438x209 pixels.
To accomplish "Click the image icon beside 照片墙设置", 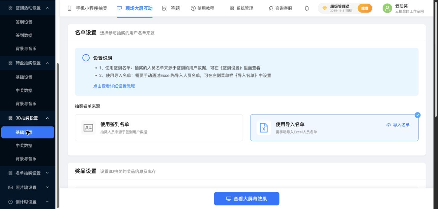I will [10, 188].
